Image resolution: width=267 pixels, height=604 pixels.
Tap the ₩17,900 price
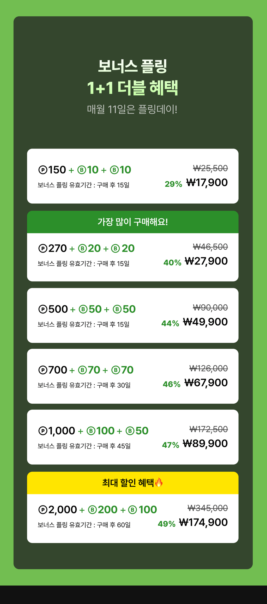coord(207,183)
